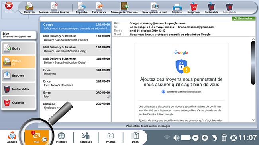Open Adresses from the bottom bar
Screen dimensions: 259x145
pyautogui.click(x=86, y=137)
